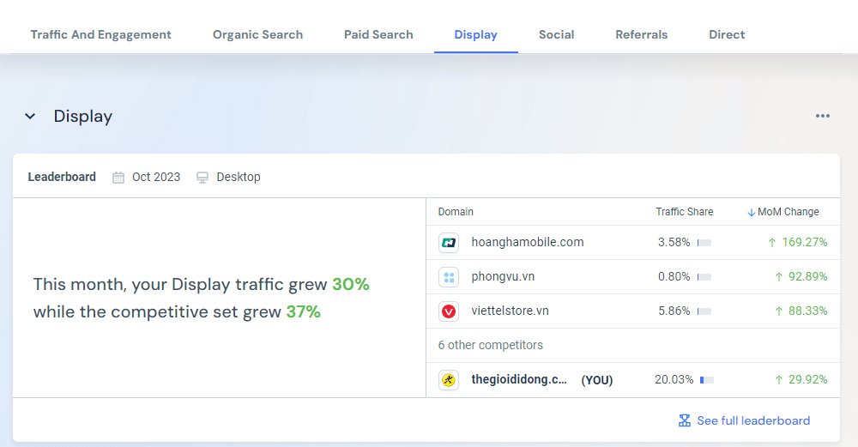Click the 92.89% MoM change value
This screenshot has width=858, height=447.
[807, 277]
